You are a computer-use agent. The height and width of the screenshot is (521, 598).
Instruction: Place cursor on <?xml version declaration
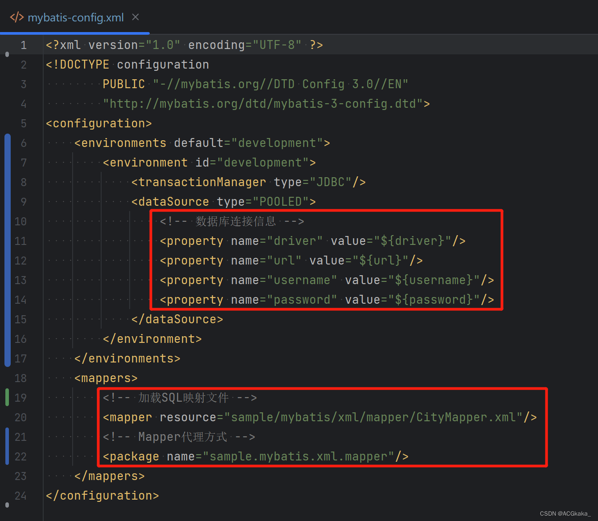click(184, 45)
